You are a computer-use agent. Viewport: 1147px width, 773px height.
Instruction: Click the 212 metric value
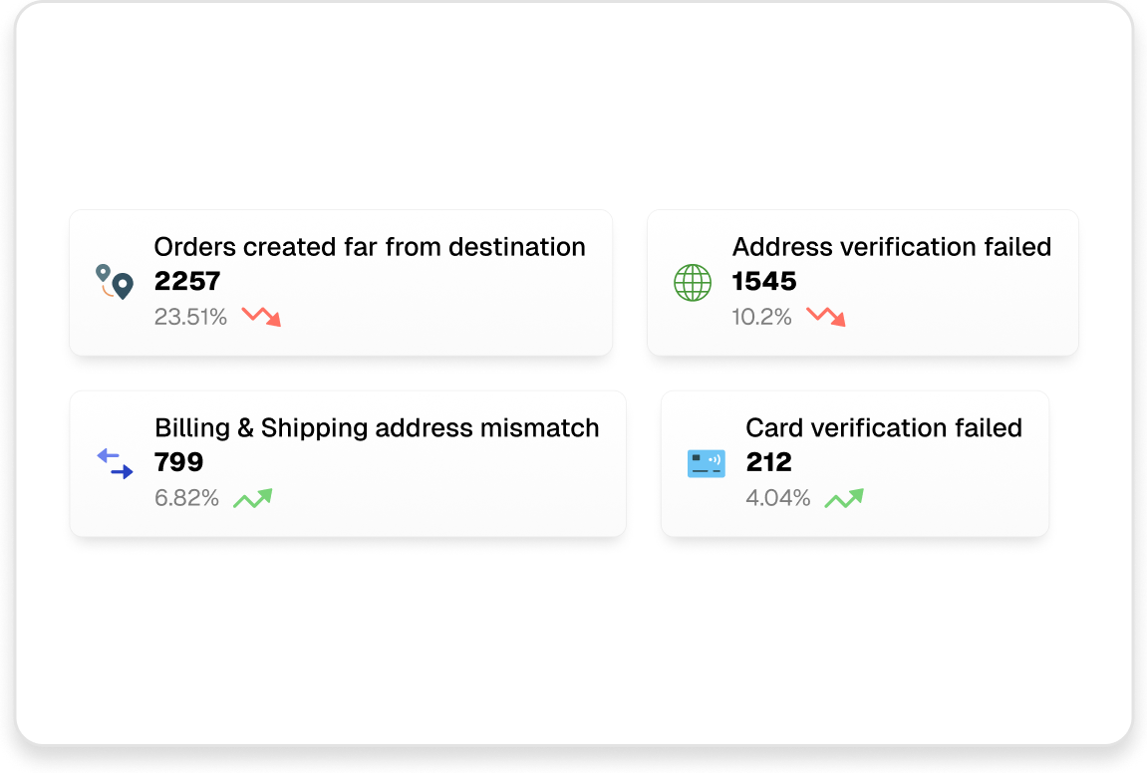[x=769, y=462]
